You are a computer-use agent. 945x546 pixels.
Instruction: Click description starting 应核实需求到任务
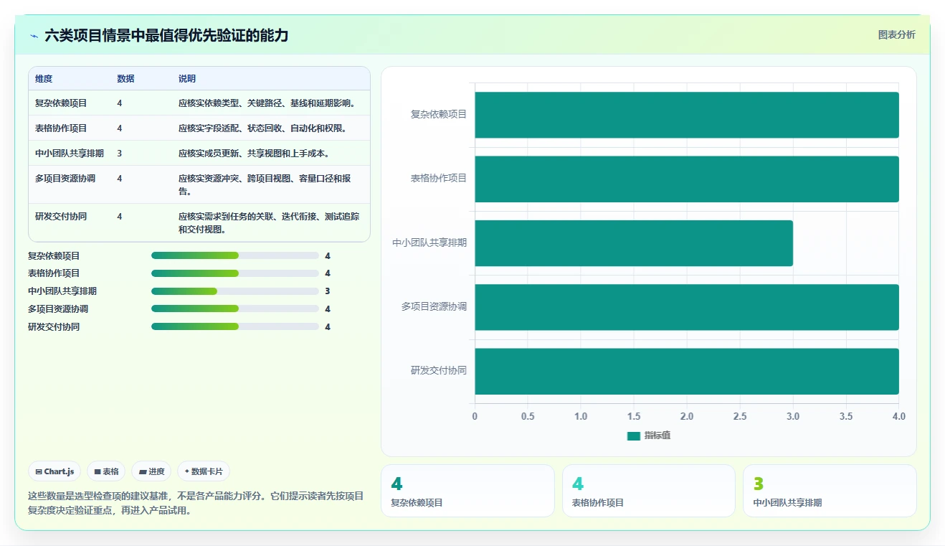pos(270,223)
